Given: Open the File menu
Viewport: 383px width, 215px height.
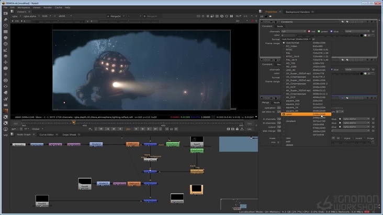Looking at the screenshot, I should pos(5,7).
